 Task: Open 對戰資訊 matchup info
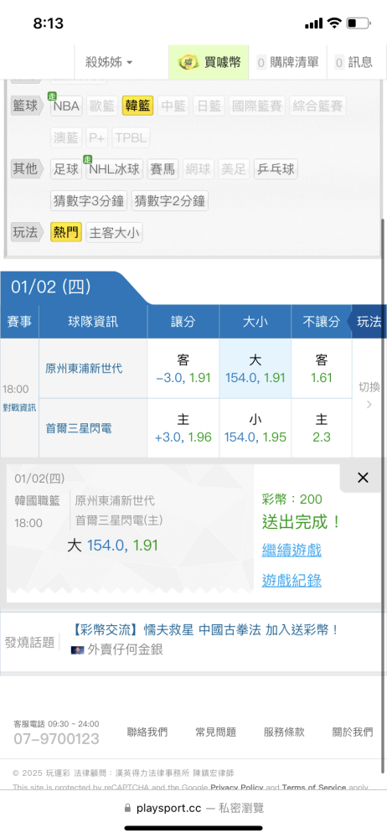point(19,408)
